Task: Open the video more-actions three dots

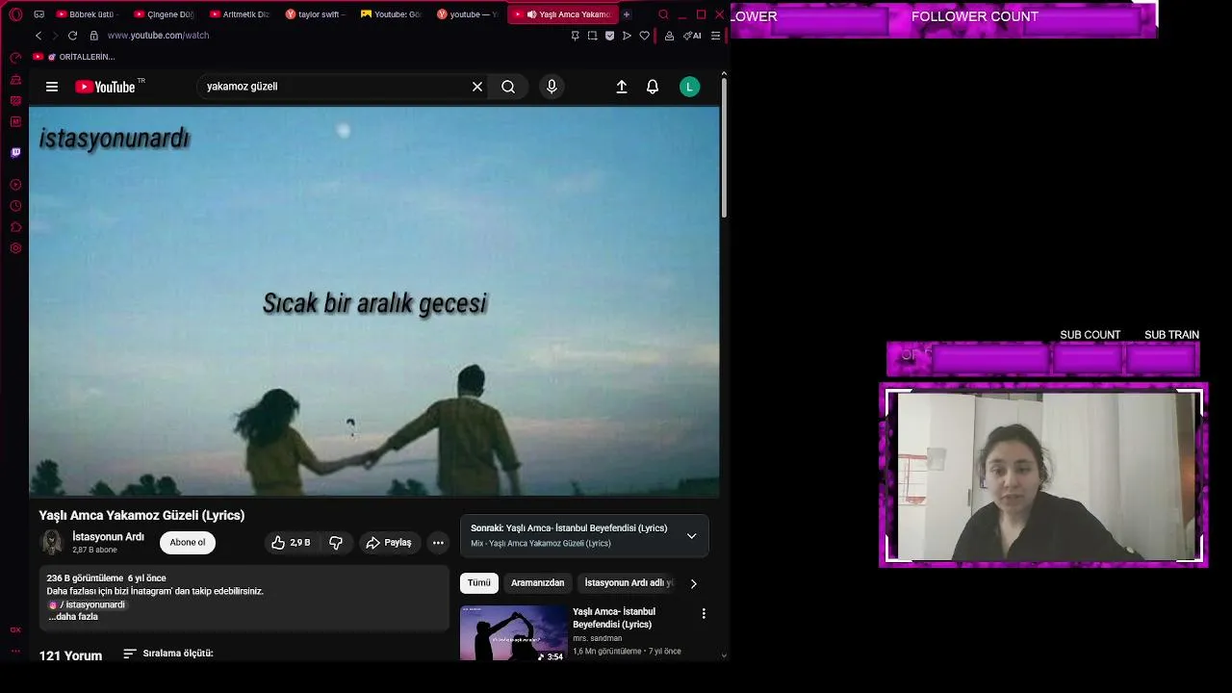Action: (438, 543)
